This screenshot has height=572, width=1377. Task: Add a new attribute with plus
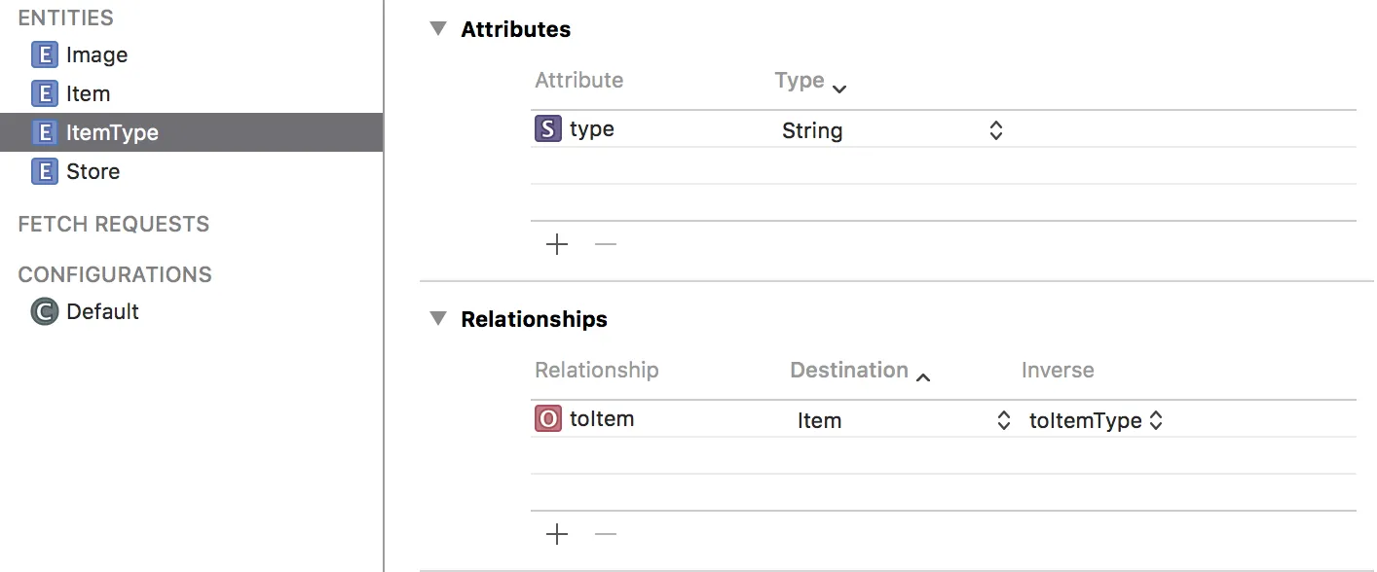coord(557,244)
